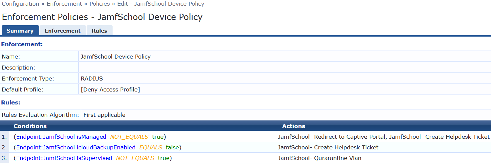Select the rule 3 isSupervised condition
Screen dimensions: 491x168
pos(93,158)
